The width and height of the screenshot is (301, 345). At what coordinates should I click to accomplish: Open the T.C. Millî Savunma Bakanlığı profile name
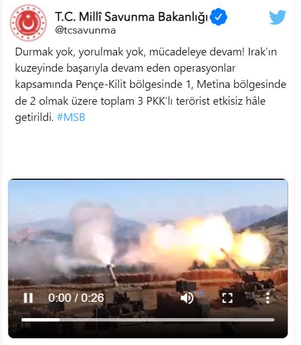[x=131, y=17]
